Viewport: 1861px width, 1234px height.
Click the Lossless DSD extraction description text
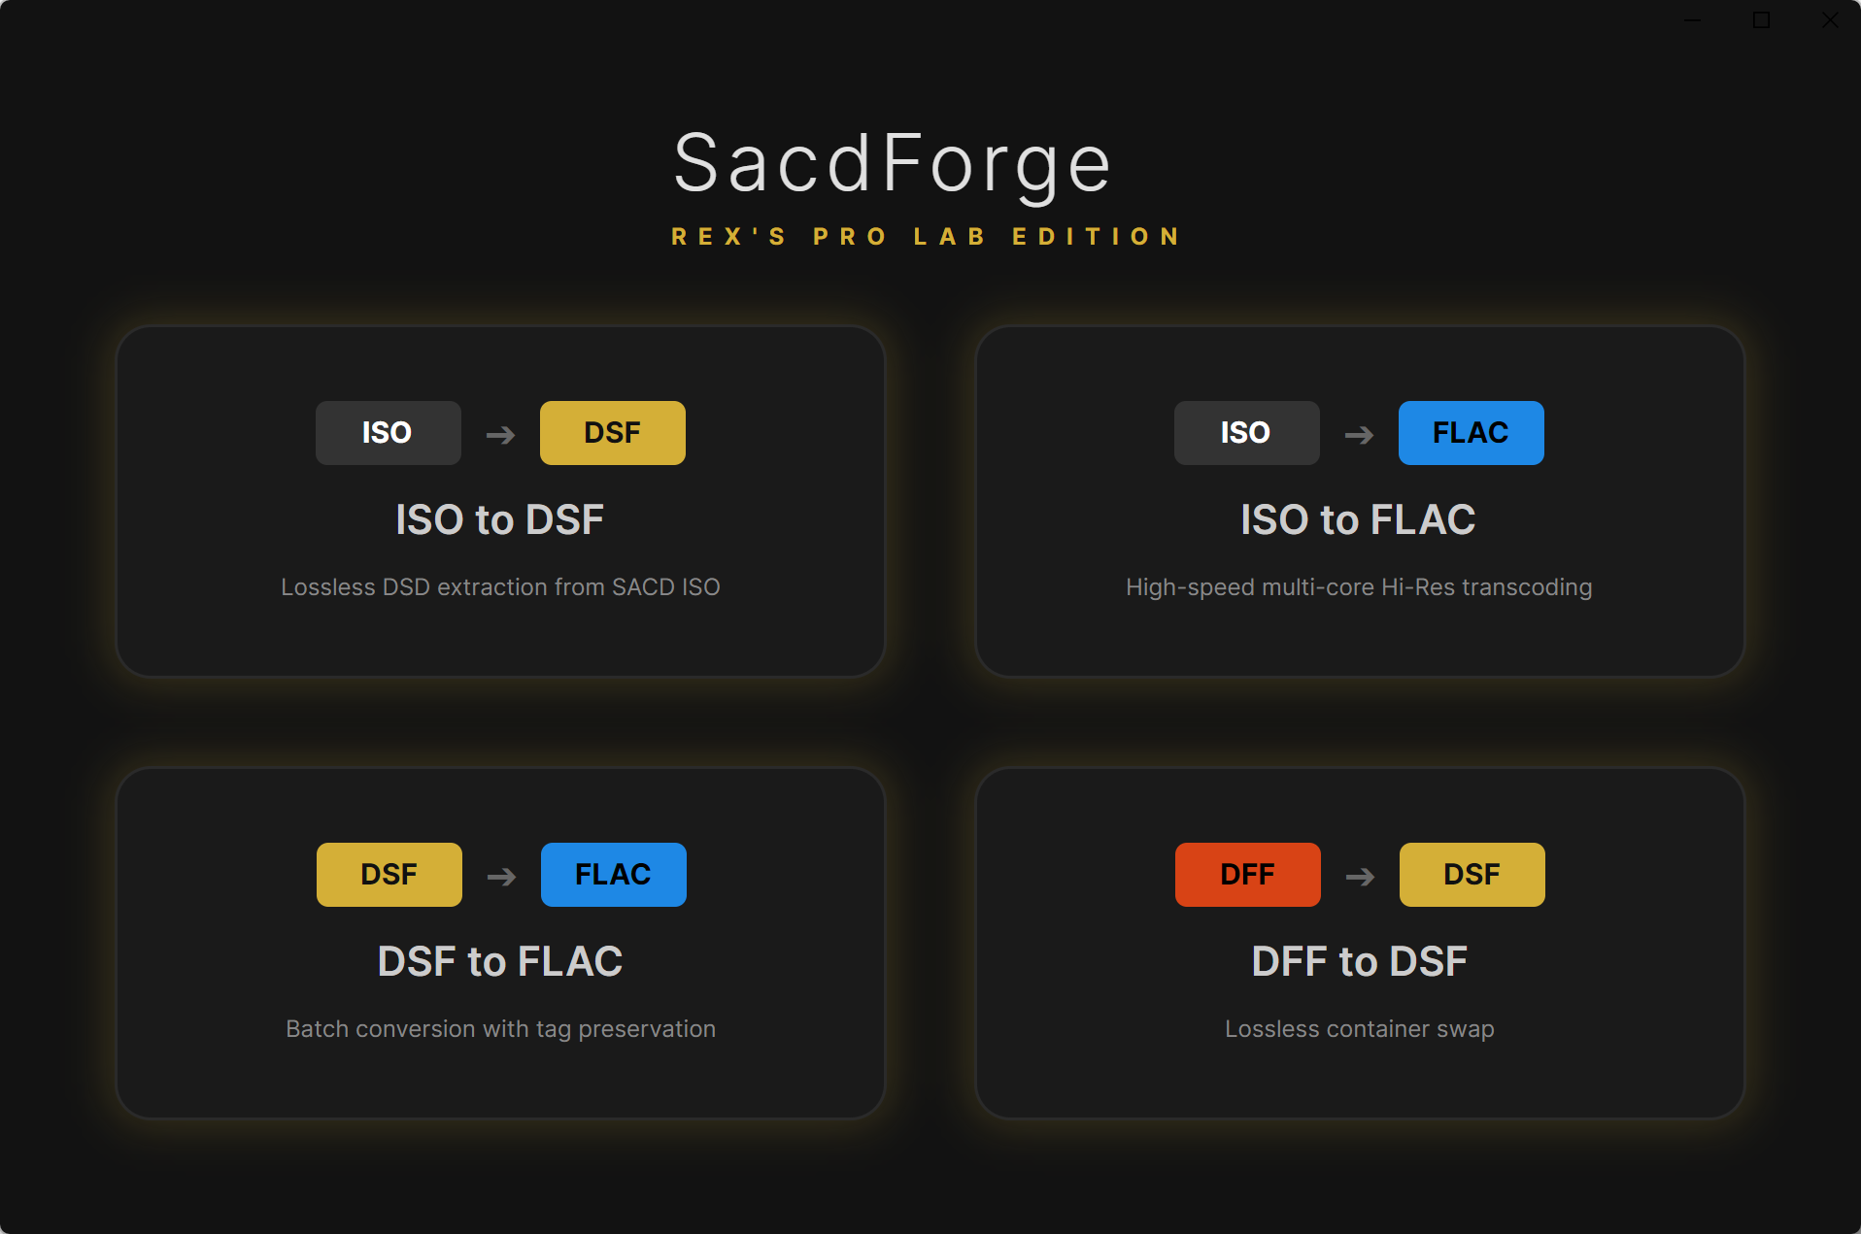click(500, 586)
